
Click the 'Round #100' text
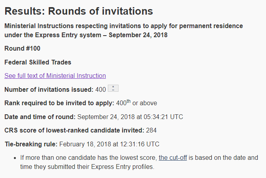(22, 49)
